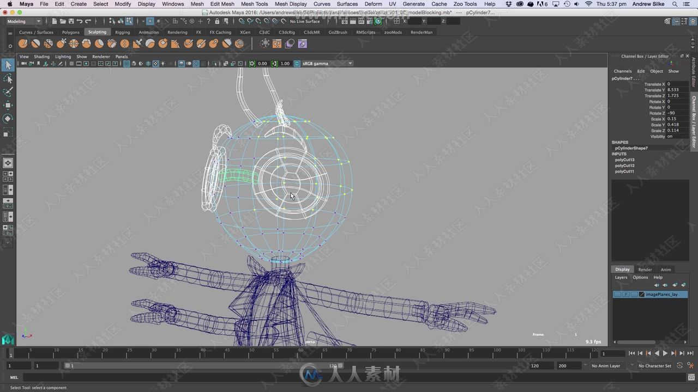The width and height of the screenshot is (698, 392).
Task: Open the Modeling menu set dropdown
Action: click(23, 21)
